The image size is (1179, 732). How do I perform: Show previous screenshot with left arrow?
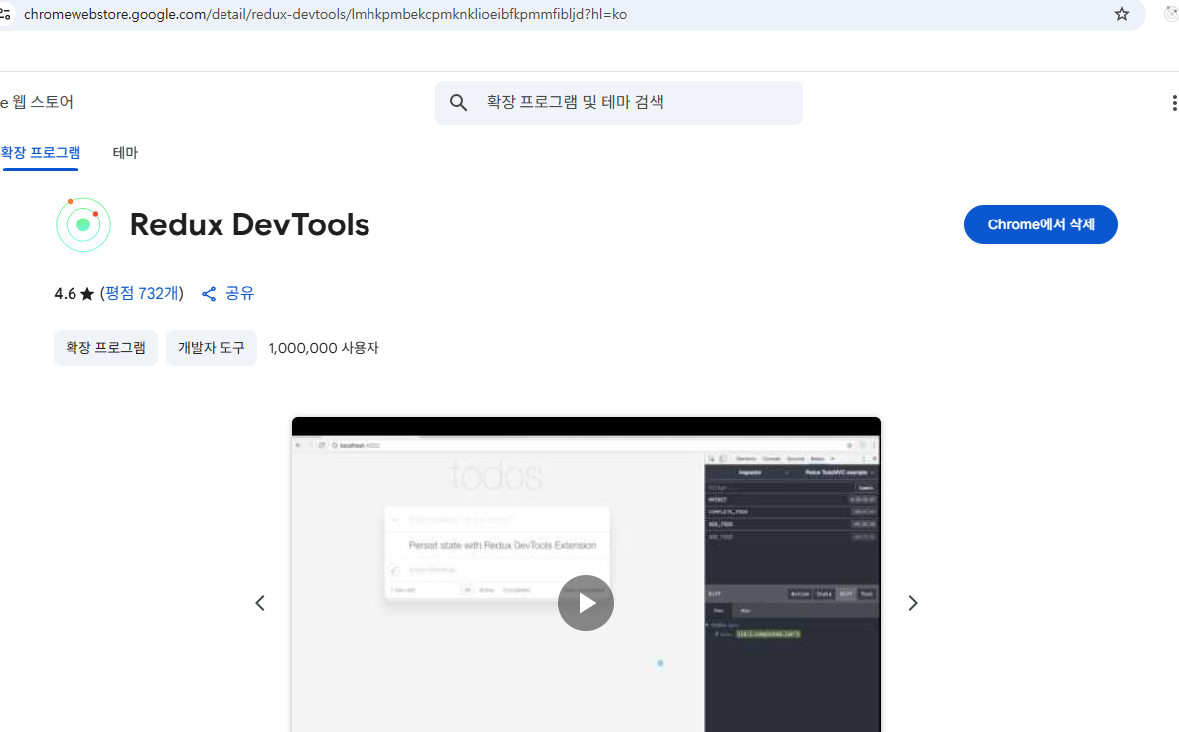(260, 603)
